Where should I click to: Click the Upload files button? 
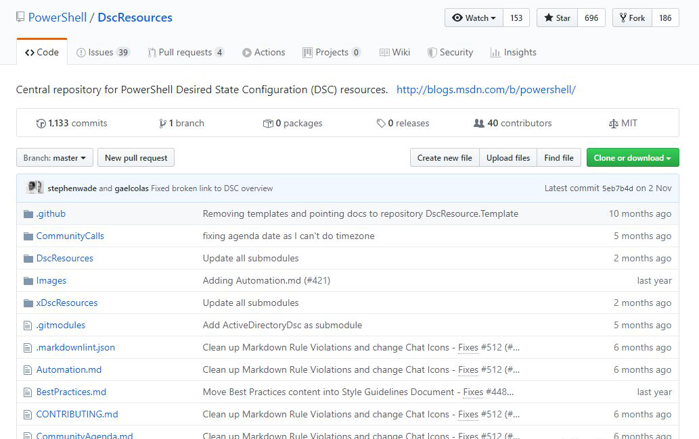(508, 158)
